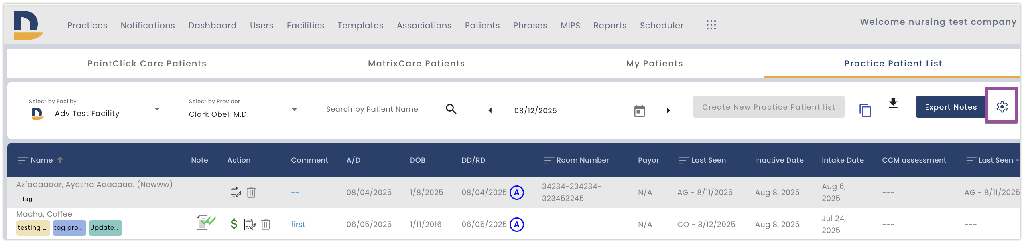Click the A badge in Azfaaaaaar row

(517, 193)
